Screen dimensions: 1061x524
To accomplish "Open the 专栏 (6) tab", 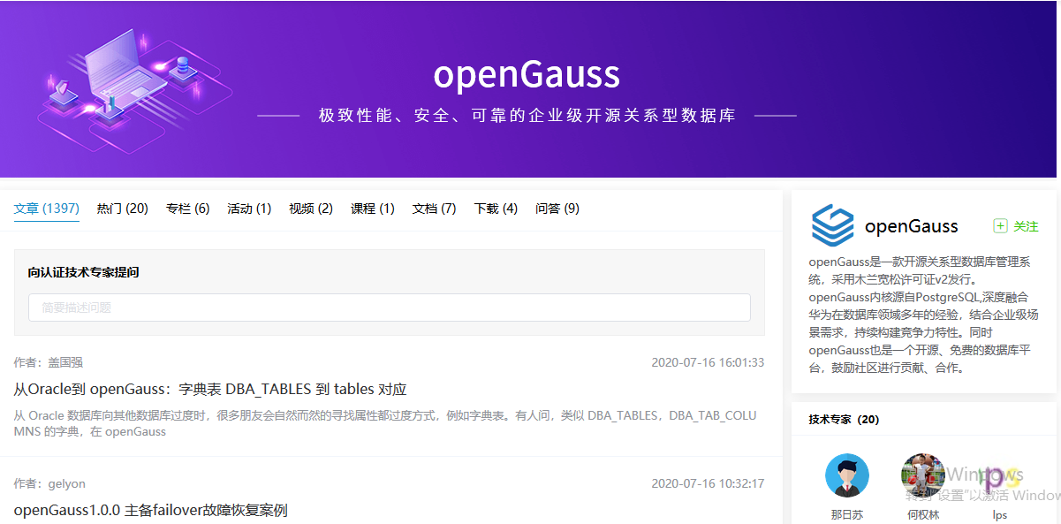I will pyautogui.click(x=188, y=209).
